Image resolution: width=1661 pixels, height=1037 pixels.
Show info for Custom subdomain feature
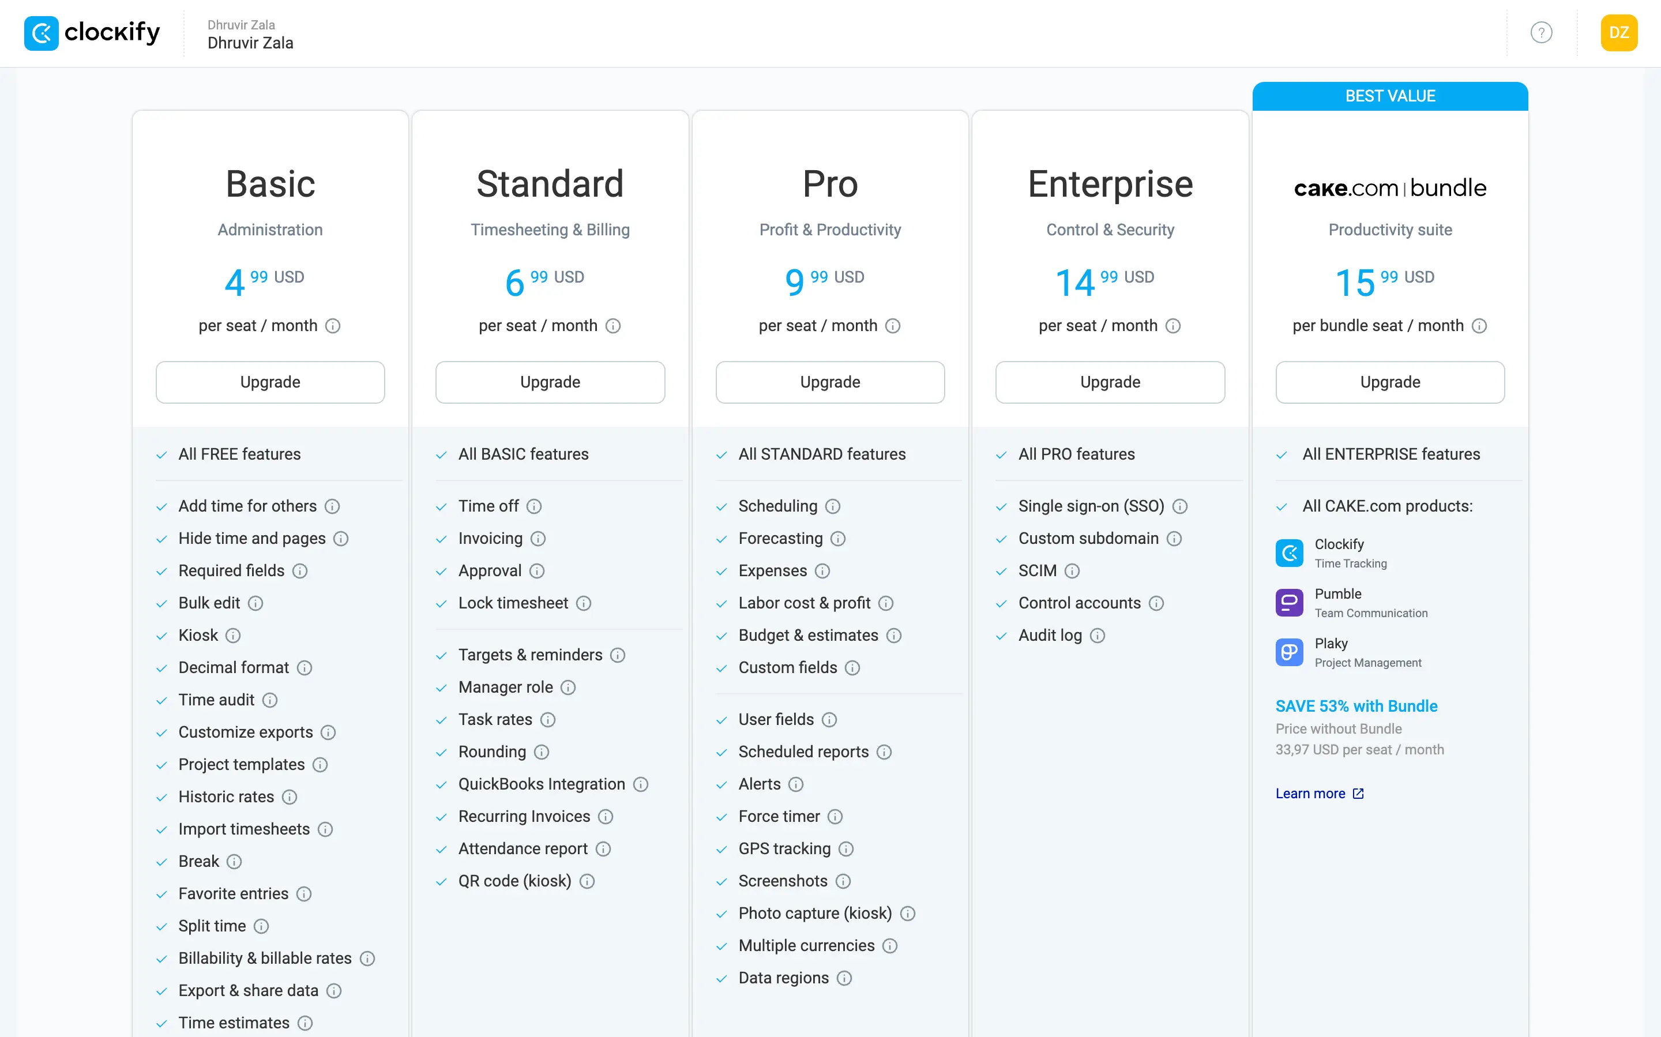[1174, 539]
